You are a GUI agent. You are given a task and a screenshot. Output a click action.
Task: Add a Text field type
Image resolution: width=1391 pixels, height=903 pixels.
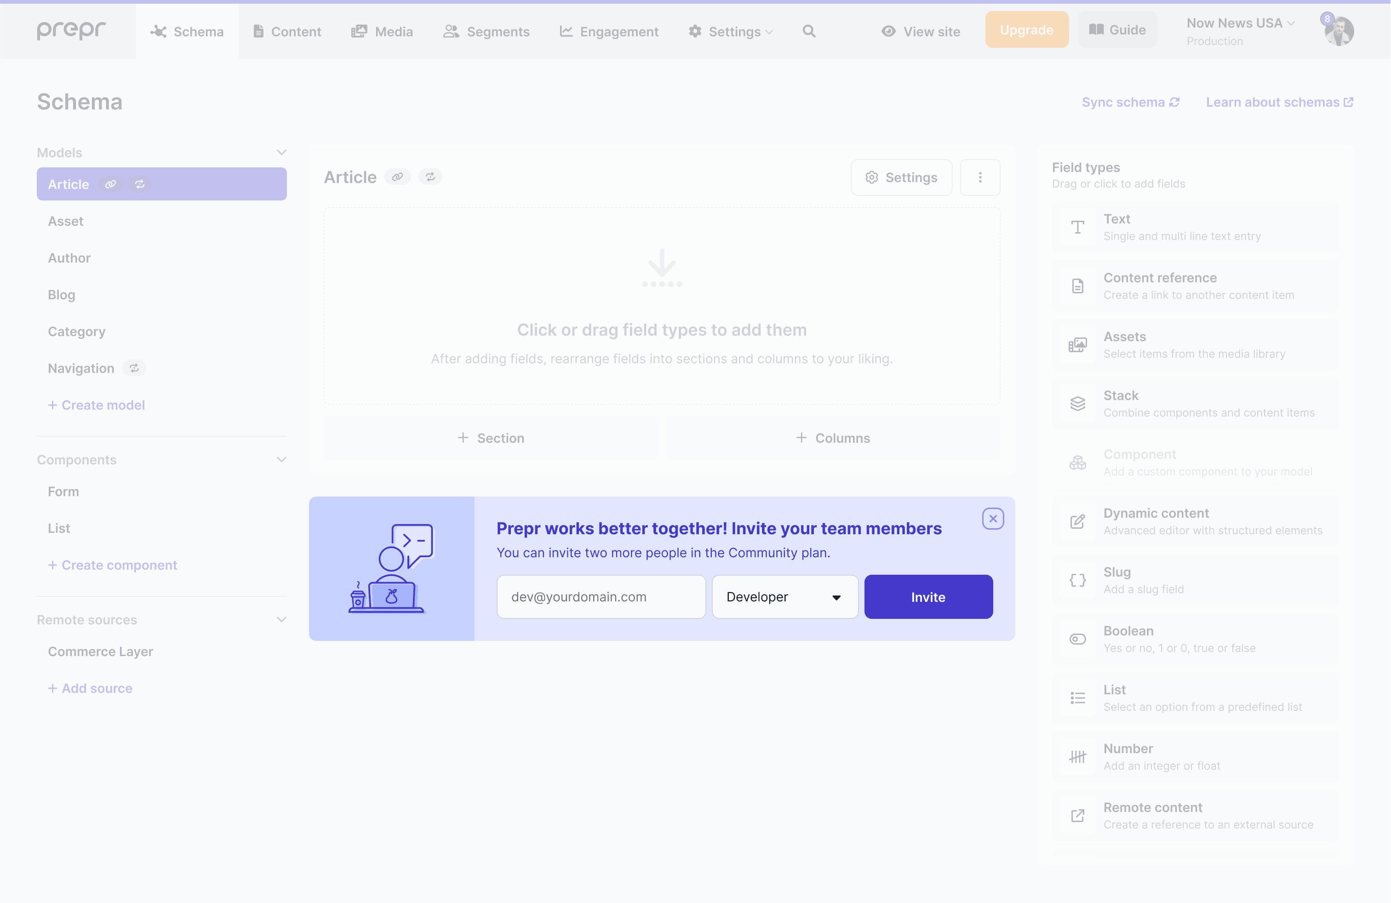pos(1195,227)
